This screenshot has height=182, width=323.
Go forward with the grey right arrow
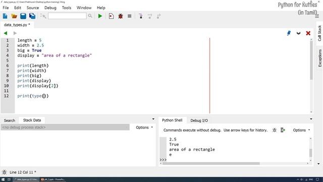[15, 33]
